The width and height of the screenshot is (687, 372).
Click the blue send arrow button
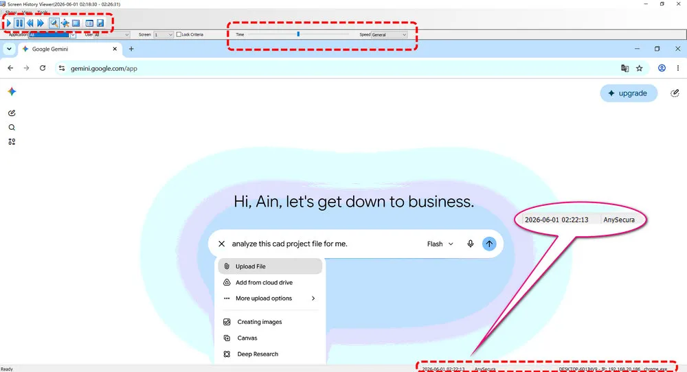click(489, 244)
